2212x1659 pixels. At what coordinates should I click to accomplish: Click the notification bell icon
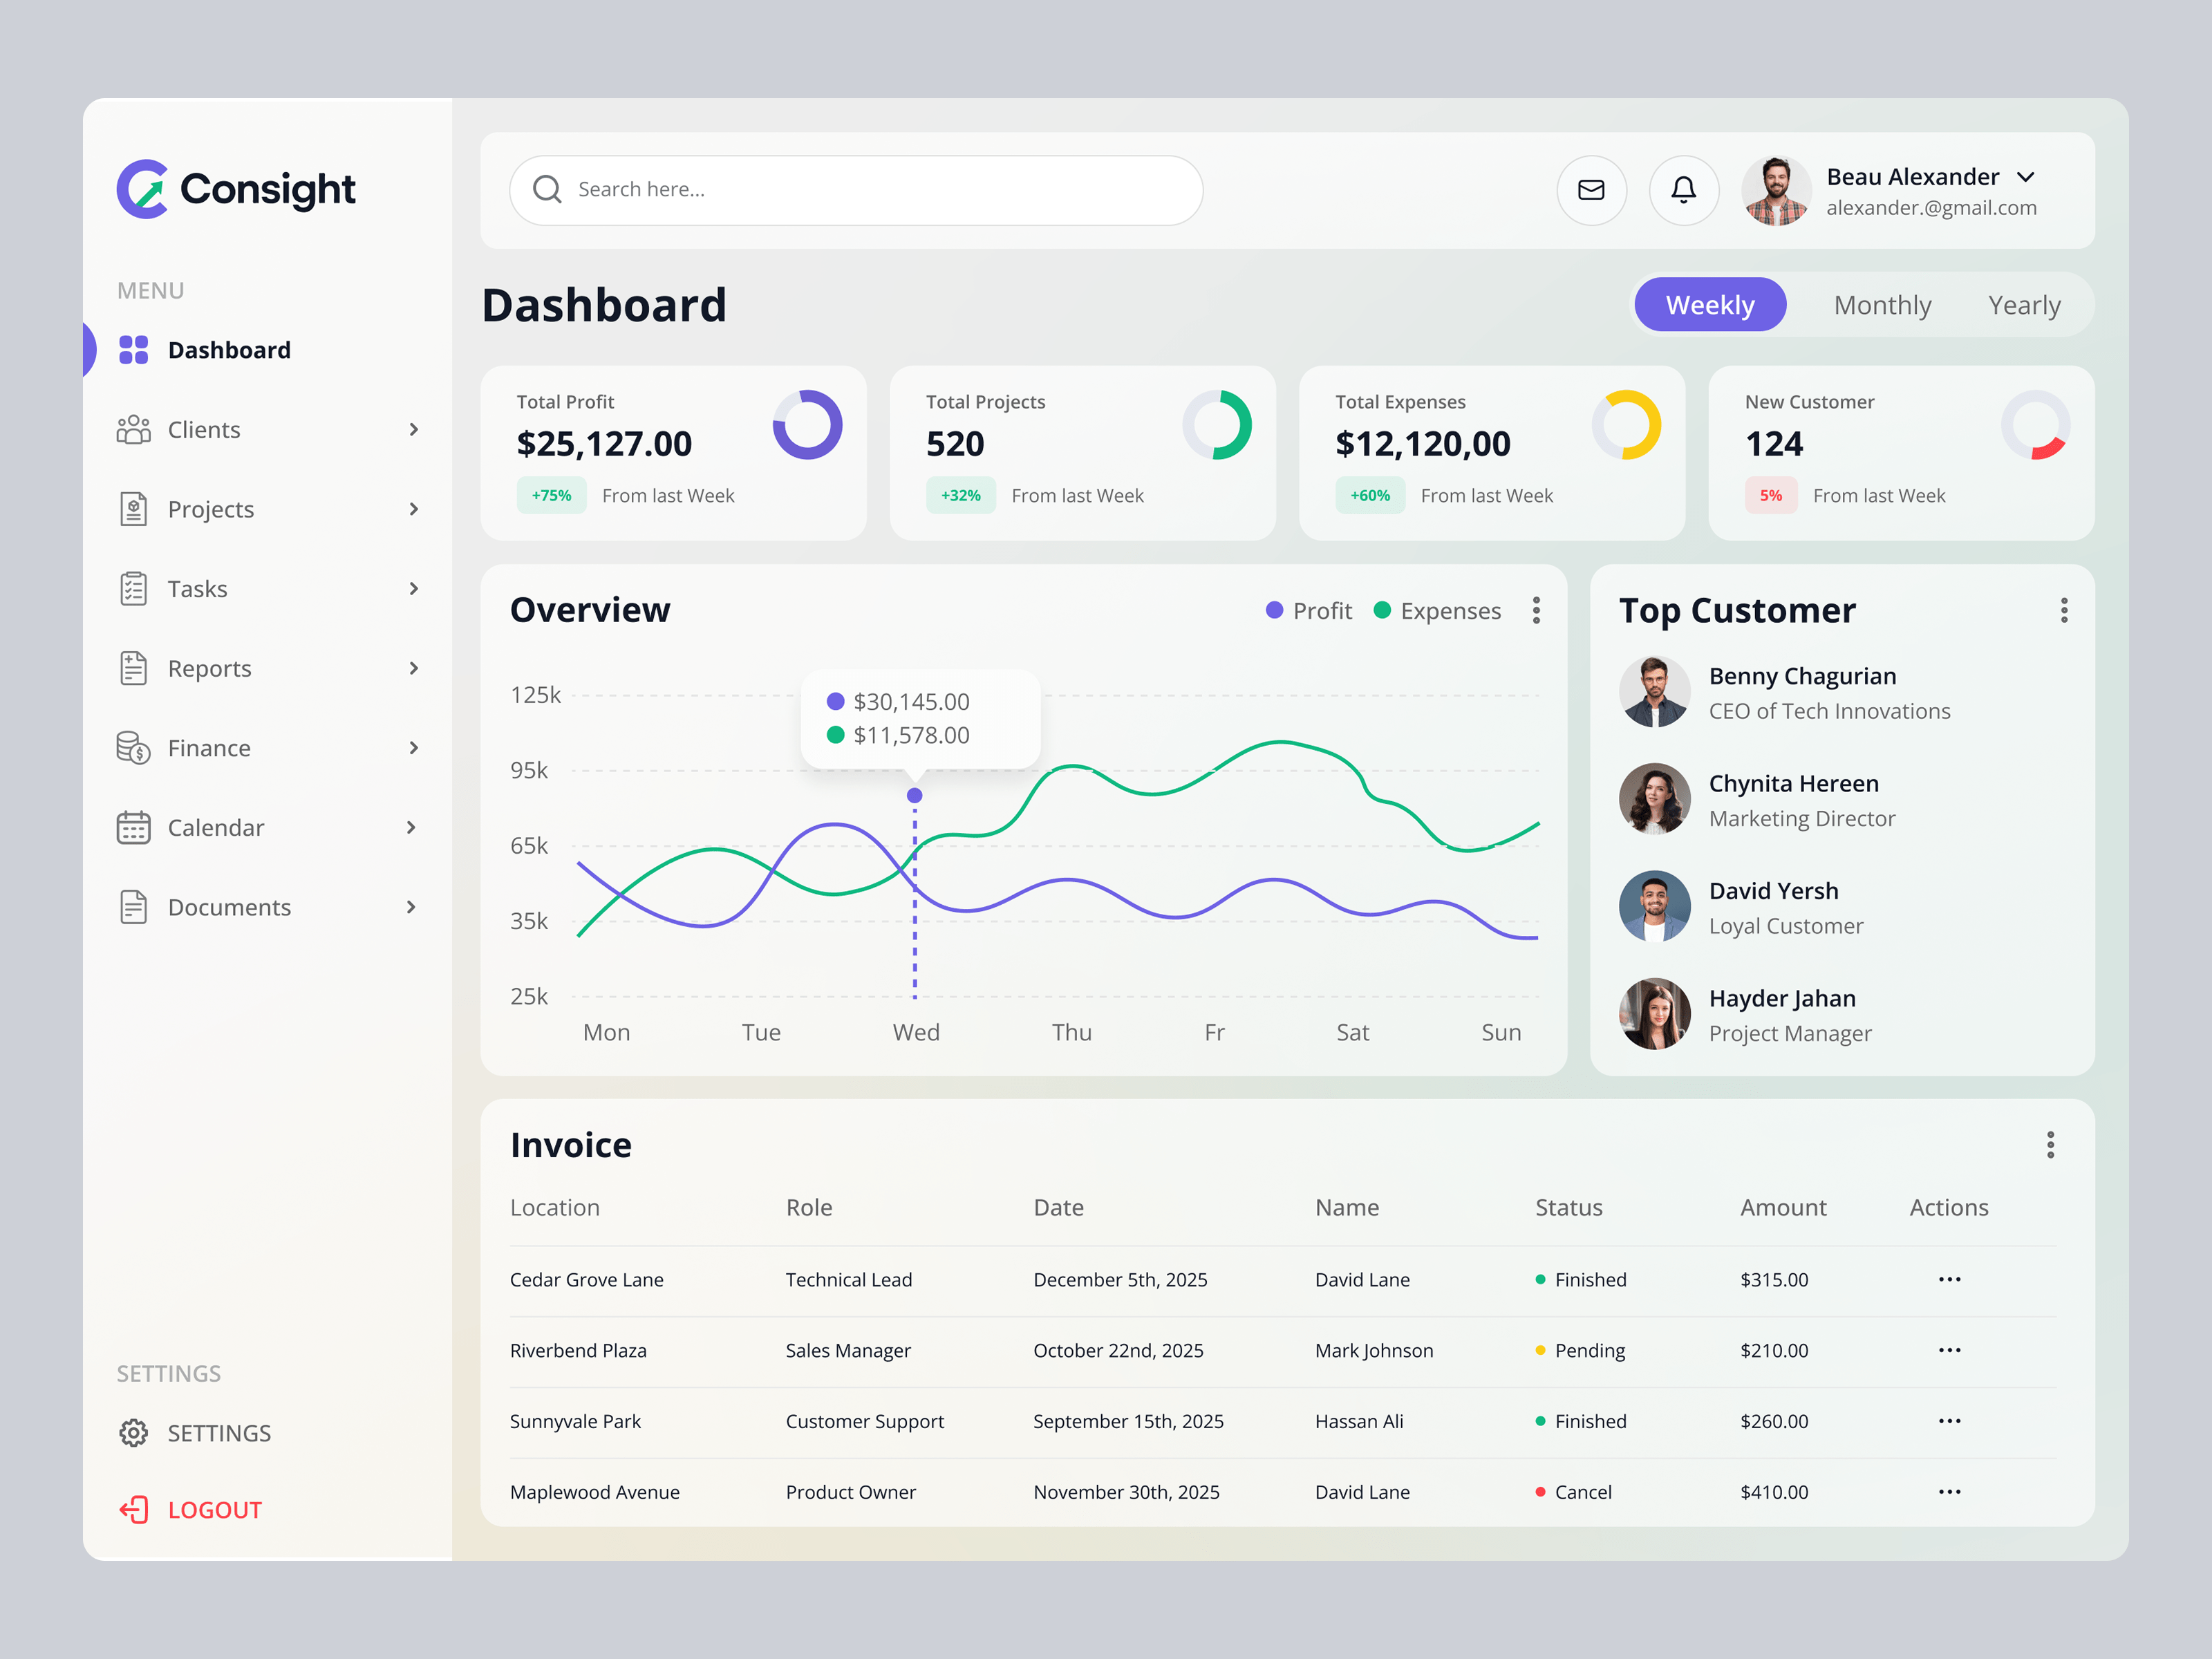pos(1684,190)
